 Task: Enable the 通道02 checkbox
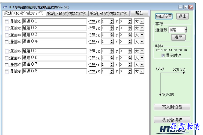click(6, 28)
